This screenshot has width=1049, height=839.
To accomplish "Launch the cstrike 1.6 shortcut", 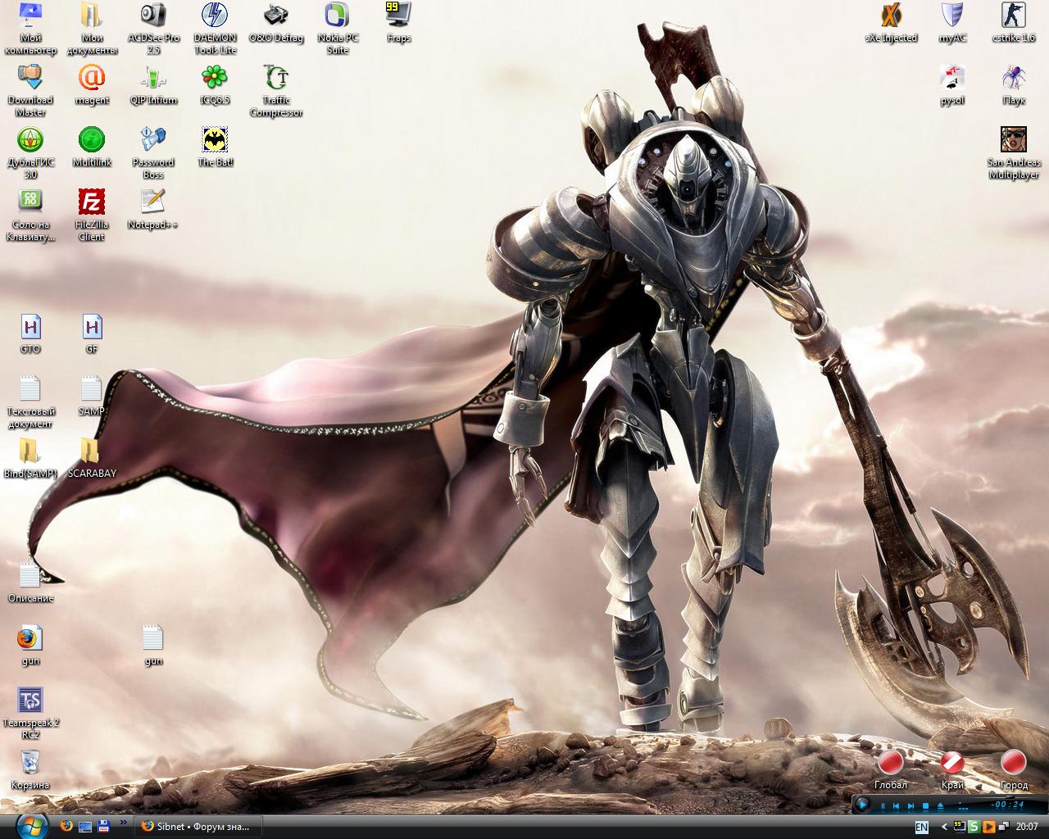I will tap(1014, 22).
